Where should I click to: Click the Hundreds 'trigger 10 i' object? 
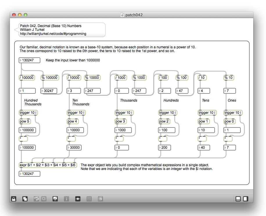tap(167, 113)
